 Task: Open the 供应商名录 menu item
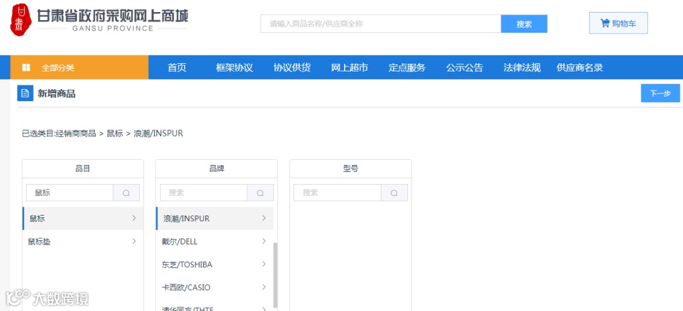(x=579, y=68)
